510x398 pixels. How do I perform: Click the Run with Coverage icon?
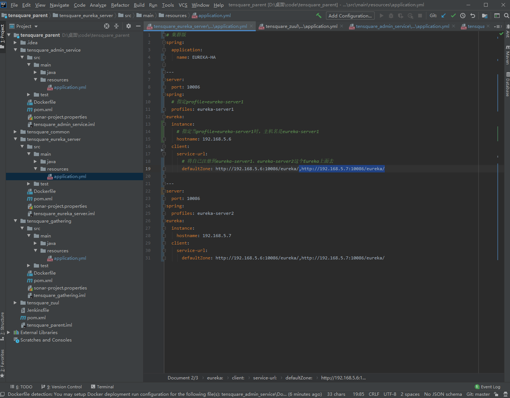pos(401,16)
